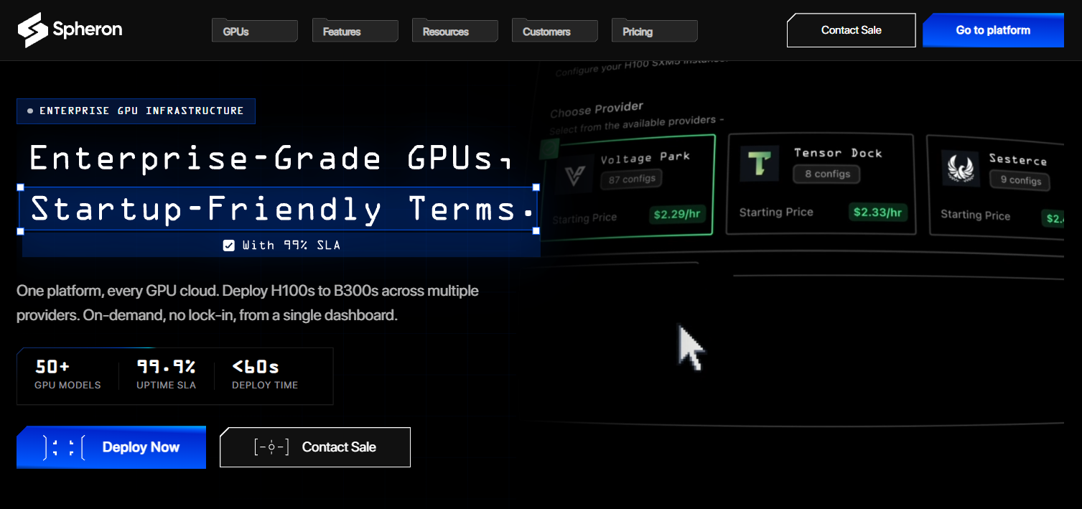Screen dimensions: 1082x509
Task: Click the 99.9% Uptime SLA stat
Action: 166,375
